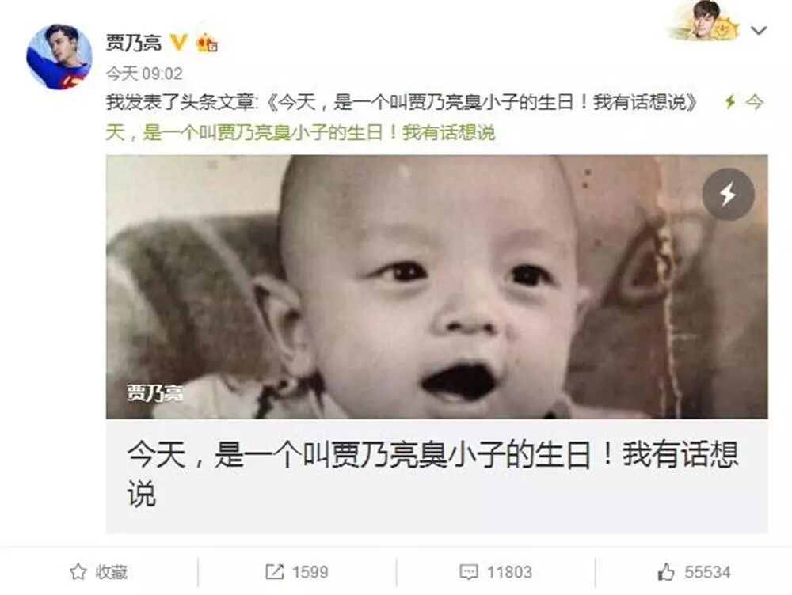Open the 贾乃亮 username link
Viewport: 792px width, 595px height.
[x=133, y=43]
